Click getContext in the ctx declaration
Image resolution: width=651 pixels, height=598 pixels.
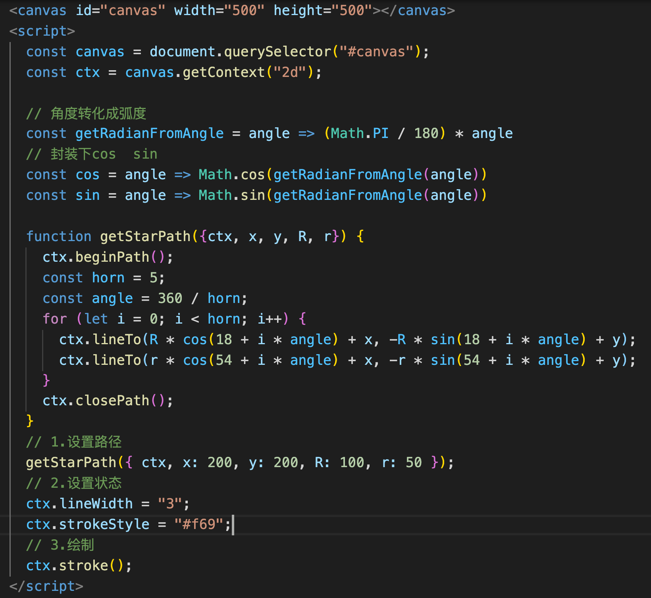224,72
